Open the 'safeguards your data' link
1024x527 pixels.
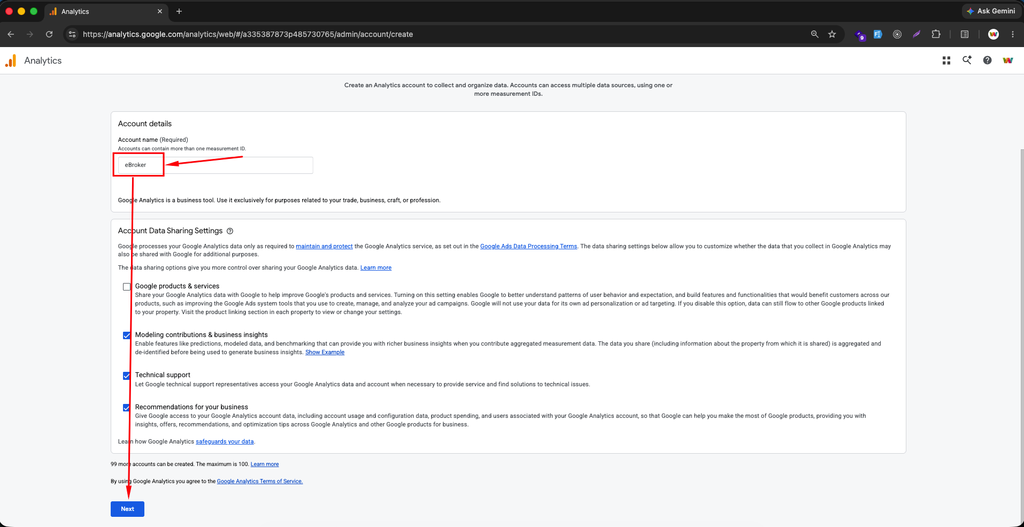click(x=225, y=441)
